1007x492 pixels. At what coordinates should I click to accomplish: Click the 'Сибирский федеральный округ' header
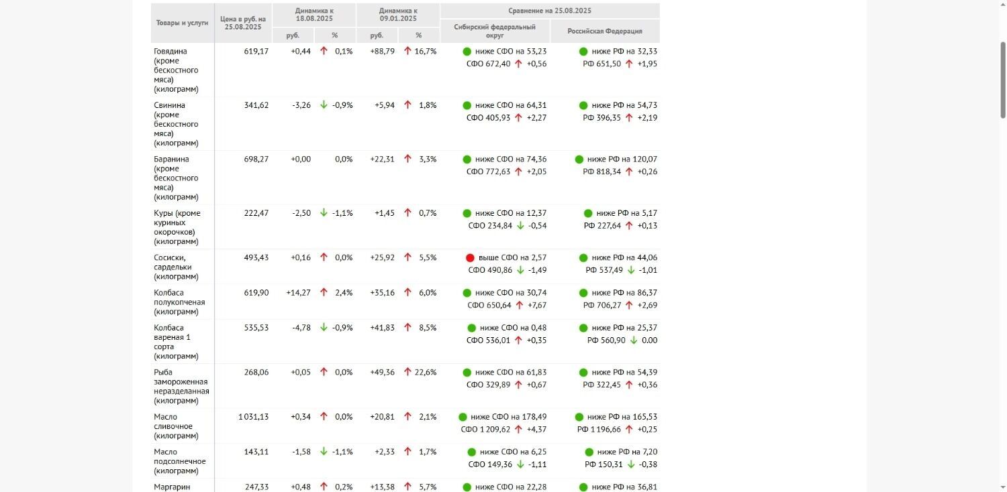[495, 31]
